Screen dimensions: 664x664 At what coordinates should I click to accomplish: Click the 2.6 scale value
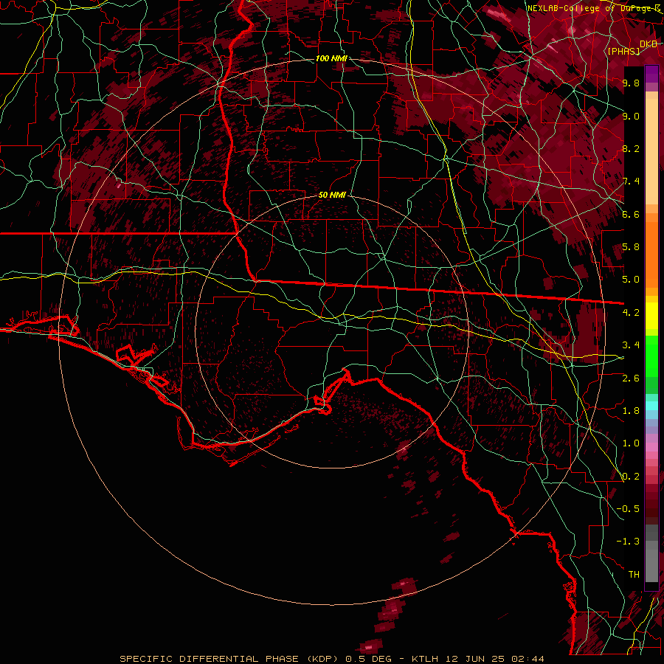[x=631, y=378]
